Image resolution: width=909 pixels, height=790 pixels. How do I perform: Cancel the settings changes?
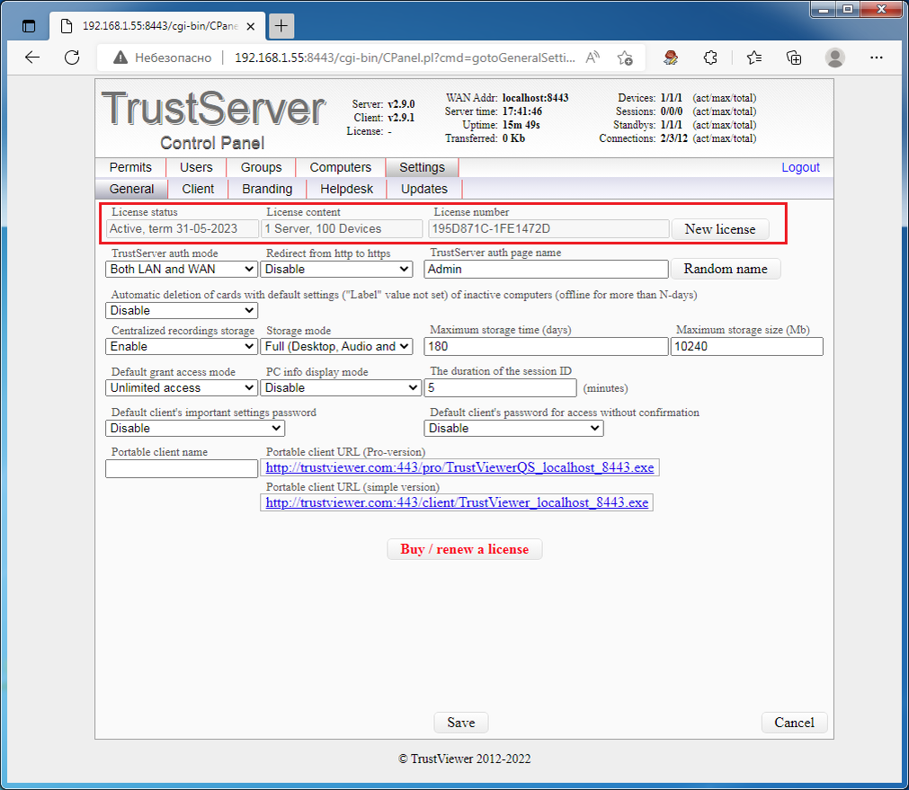point(794,723)
